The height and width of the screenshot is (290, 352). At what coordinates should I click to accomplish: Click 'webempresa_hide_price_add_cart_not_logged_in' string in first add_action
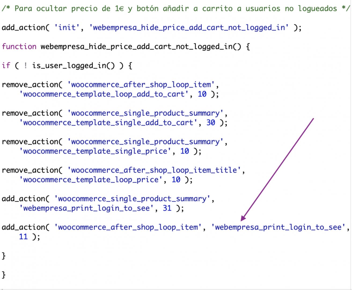(189, 28)
